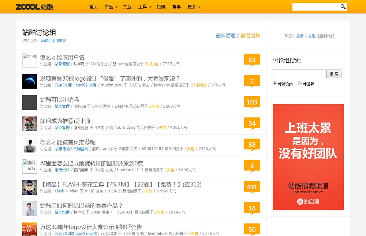Click the 搜索 button in discussion search
Screen dimensions: 366x236
click(334, 74)
